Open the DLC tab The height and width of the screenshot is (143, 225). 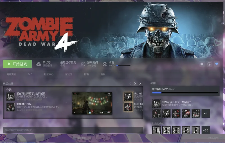[x=30, y=74]
